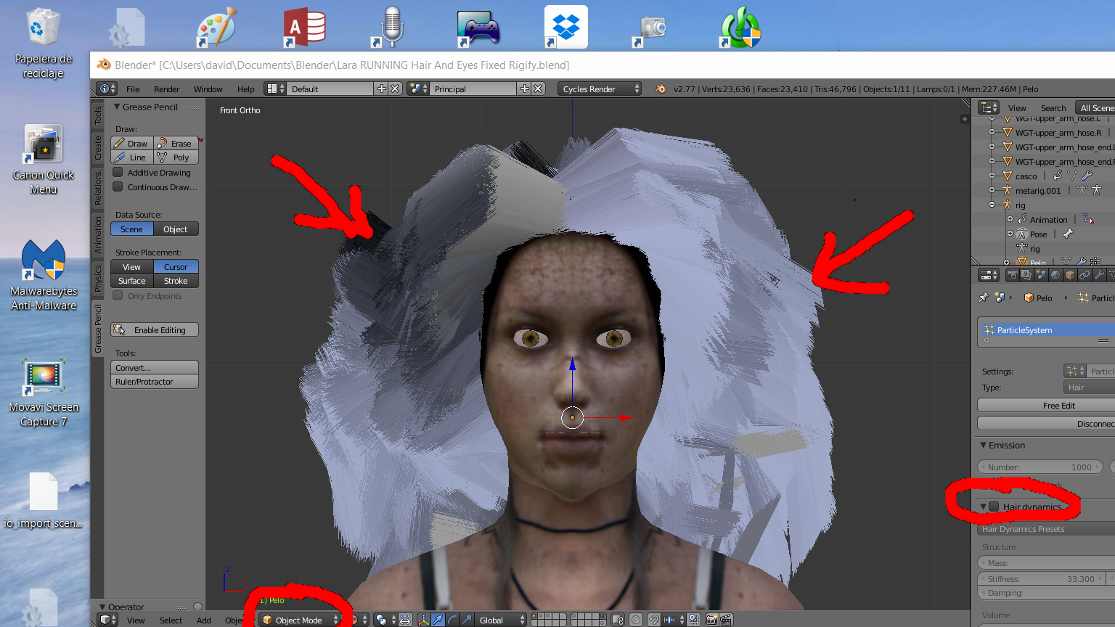1115x627 pixels.
Task: Open the Modifiers properties tab
Action: coord(1099,275)
